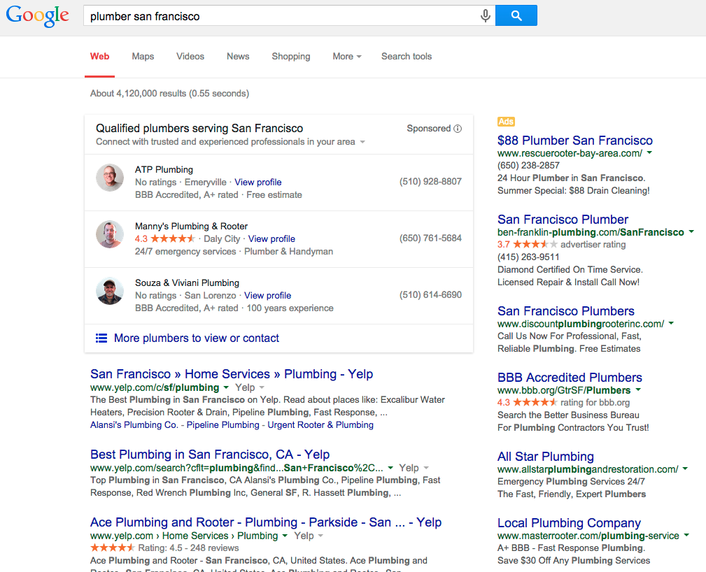
Task: Click the blue magnifier search button
Action: 516,16
